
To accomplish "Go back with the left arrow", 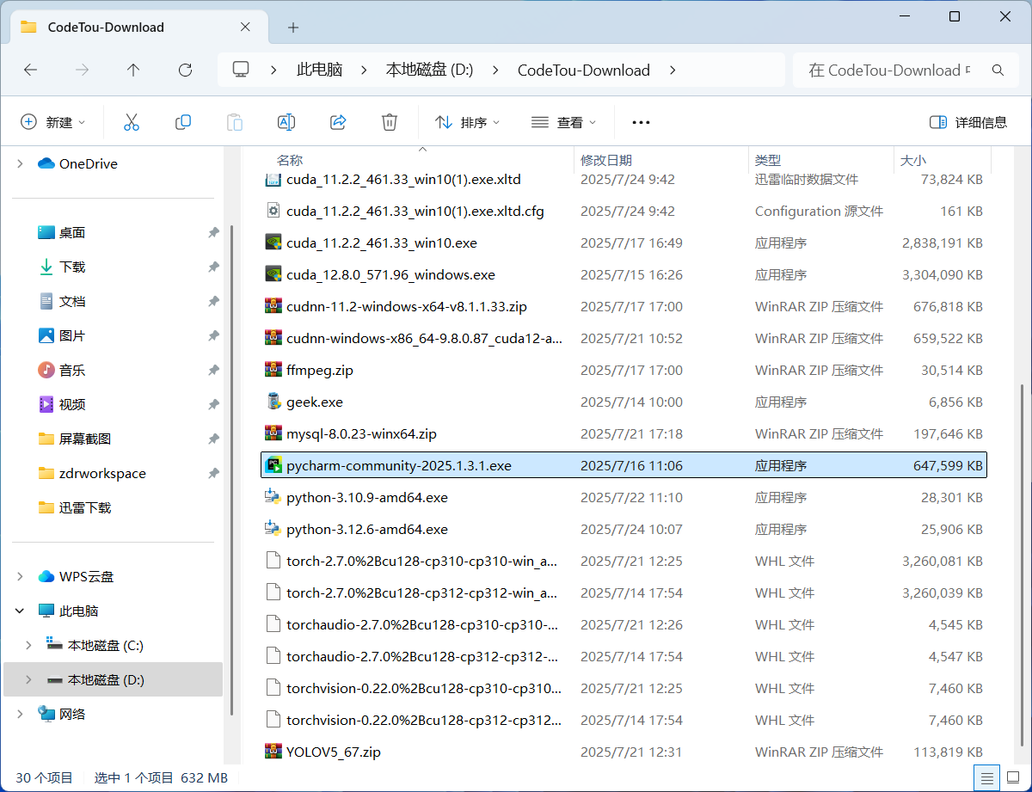I will click(x=31, y=70).
